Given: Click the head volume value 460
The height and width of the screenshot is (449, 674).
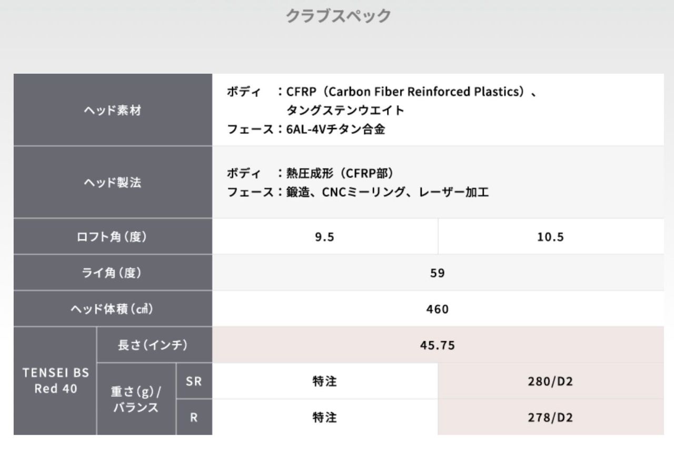Looking at the screenshot, I should 437,309.
